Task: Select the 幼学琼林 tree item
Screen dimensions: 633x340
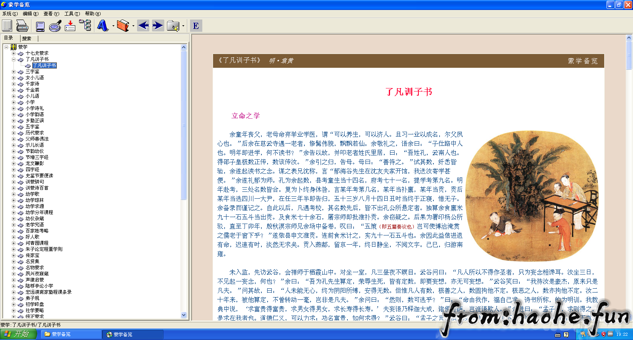Action: [x=35, y=200]
